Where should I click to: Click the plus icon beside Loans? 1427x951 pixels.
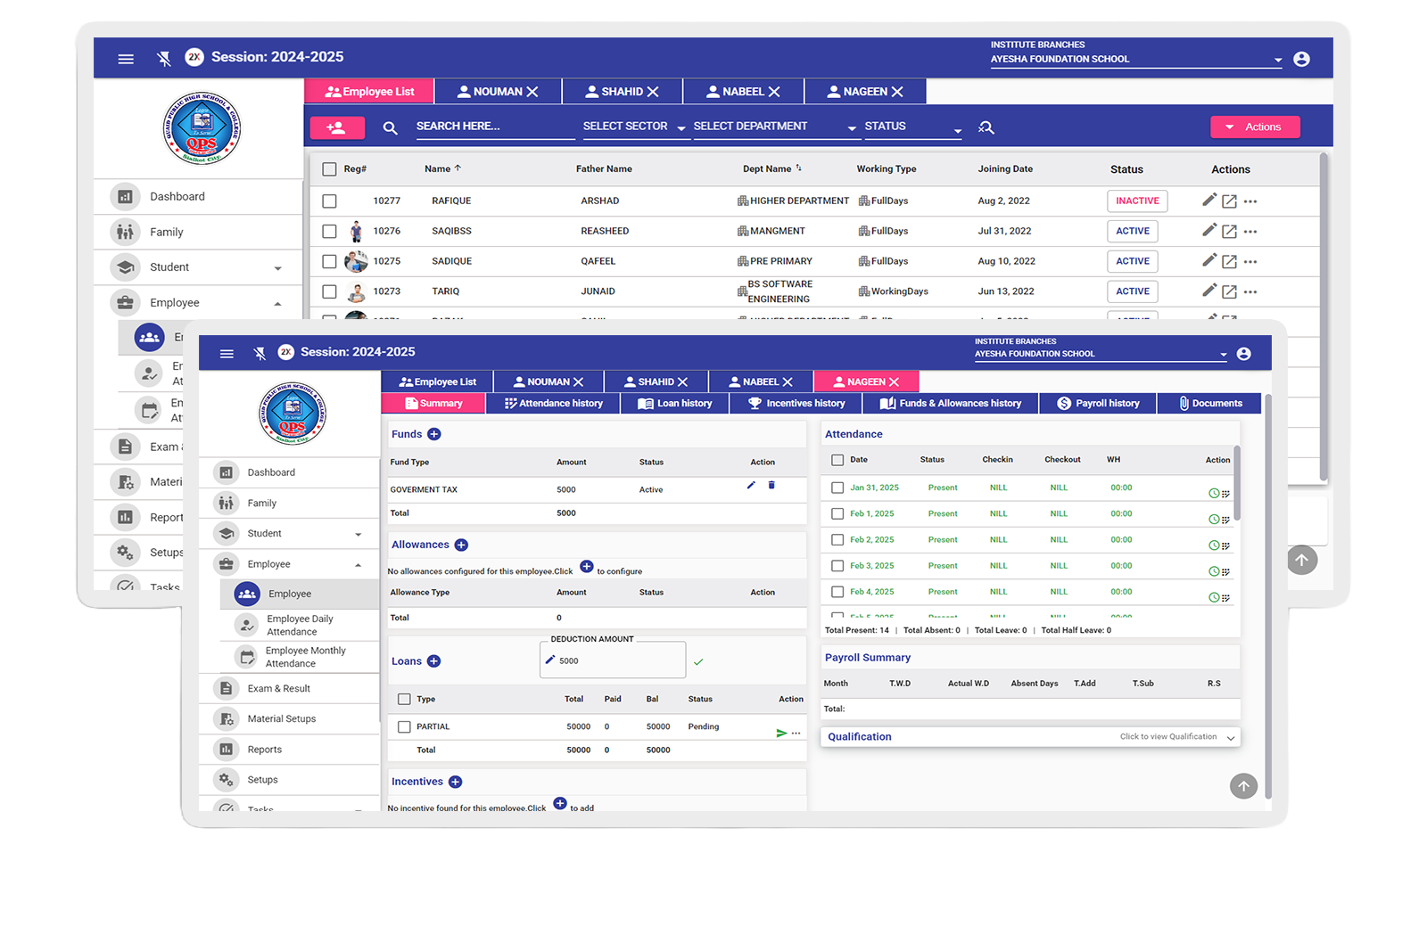433,661
